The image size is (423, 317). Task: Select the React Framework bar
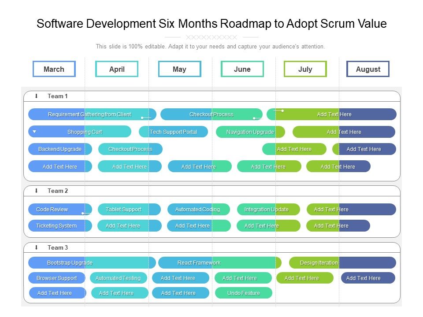tap(220, 262)
